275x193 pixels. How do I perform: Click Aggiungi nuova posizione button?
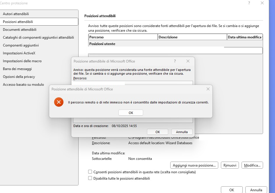(x=194, y=165)
